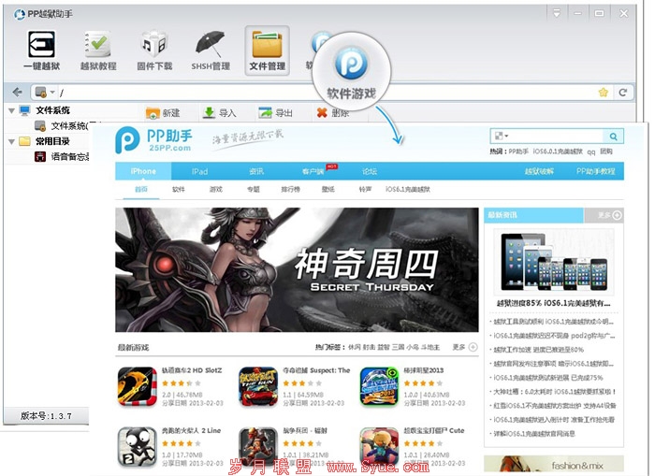The width and height of the screenshot is (655, 476).
Task: Open the stickman Line Runner 2 icon
Action: pos(137,446)
